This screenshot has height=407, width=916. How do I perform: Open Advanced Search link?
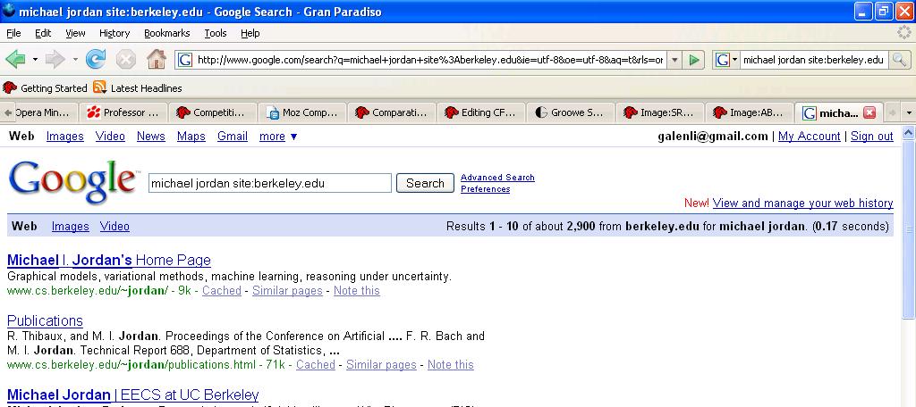pos(497,178)
